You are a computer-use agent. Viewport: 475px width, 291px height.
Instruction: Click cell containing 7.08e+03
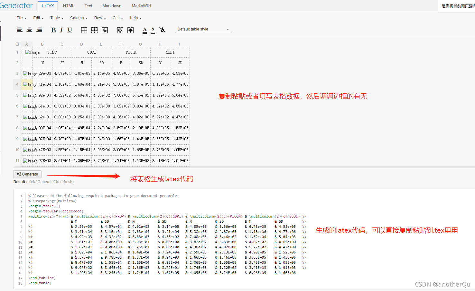point(121,95)
